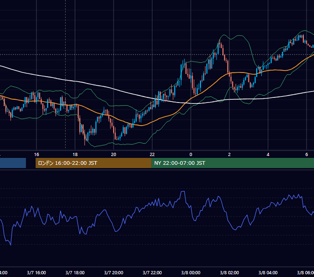The image size is (314, 277).
Task: Click the 0 hour label on price chart
Action: pos(191,155)
